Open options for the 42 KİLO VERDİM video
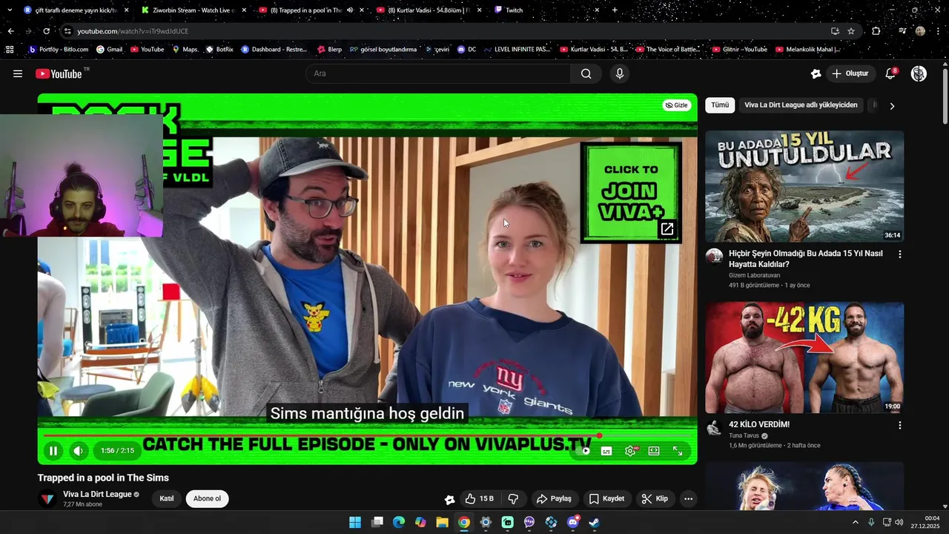Viewport: 949px width, 534px height. coord(900,426)
